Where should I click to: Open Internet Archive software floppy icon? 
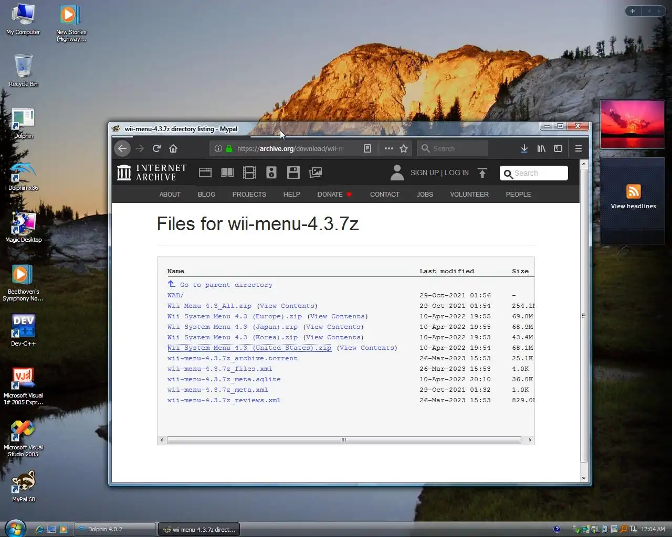pos(293,173)
